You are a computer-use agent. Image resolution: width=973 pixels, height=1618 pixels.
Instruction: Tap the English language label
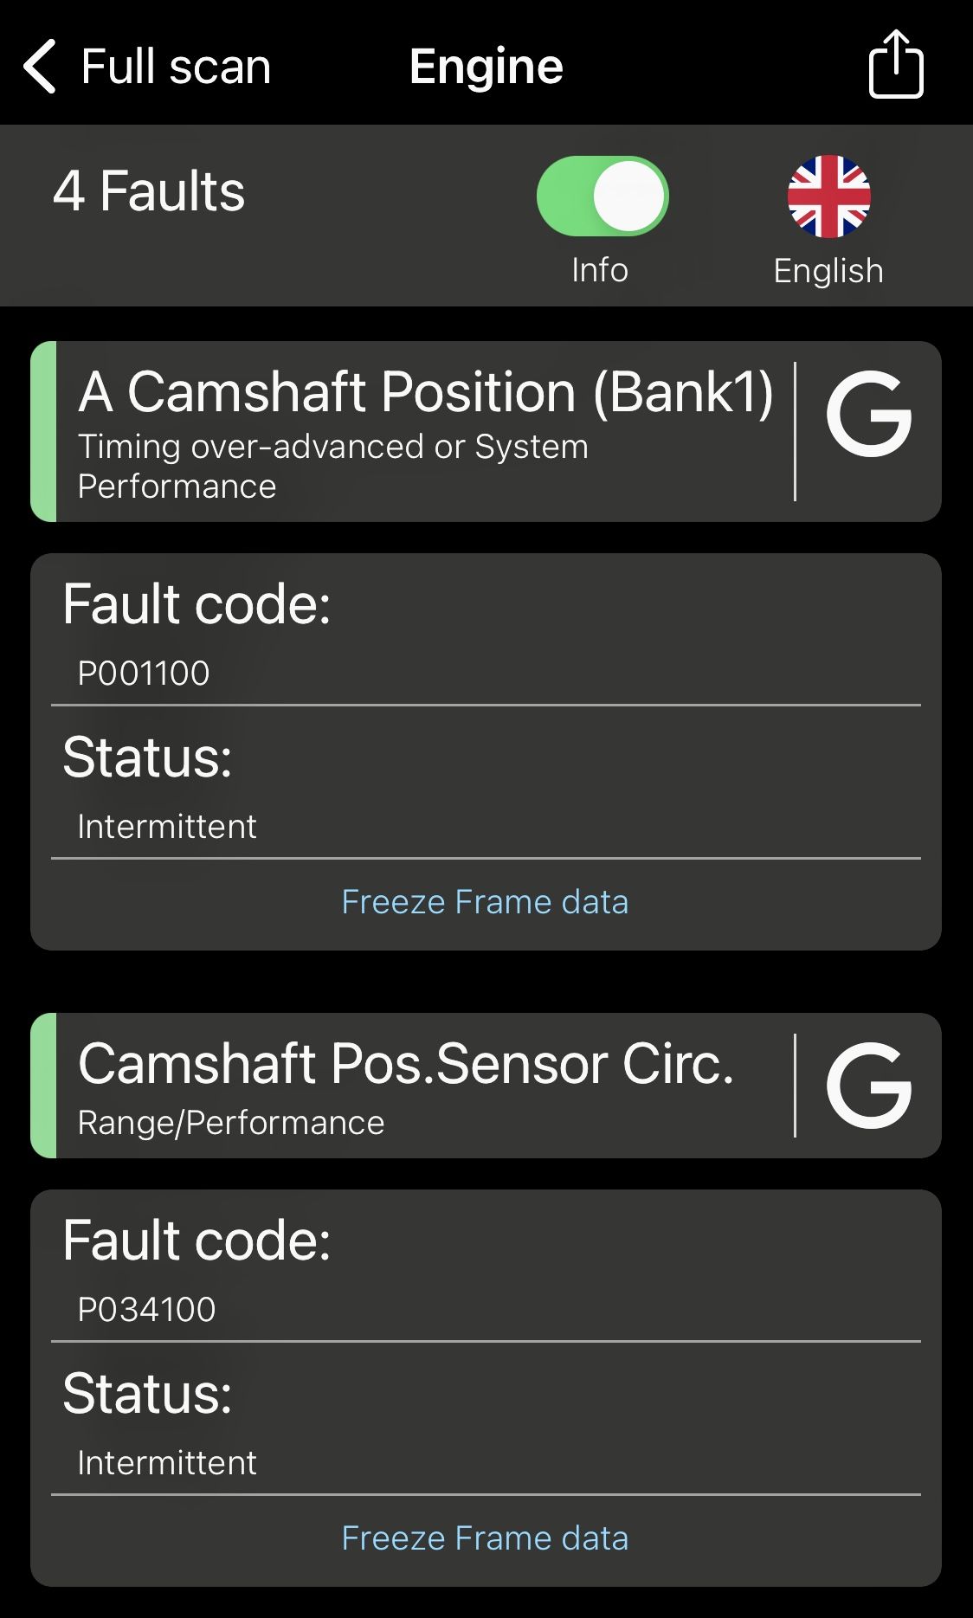coord(828,271)
